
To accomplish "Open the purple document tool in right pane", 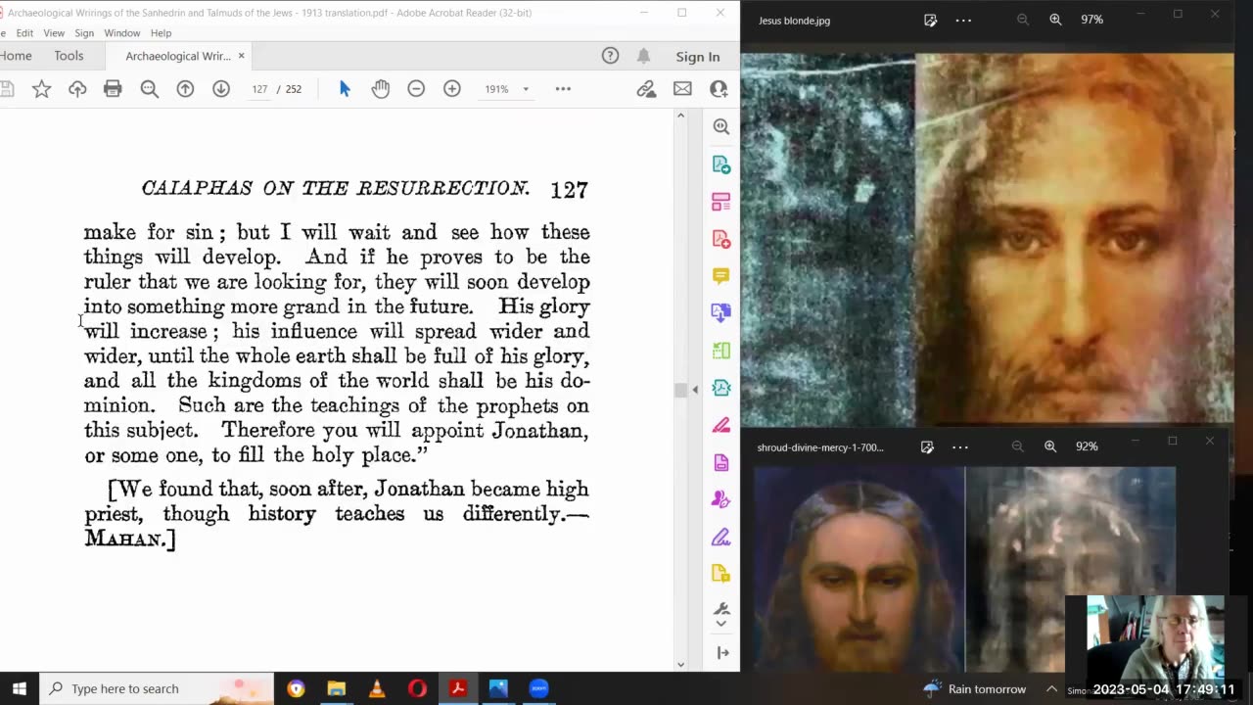I will pyautogui.click(x=721, y=462).
